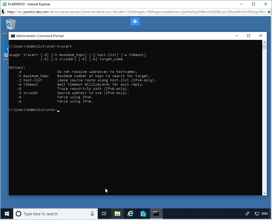The height and width of the screenshot is (220, 272).
Task: Open the Server Manager taskbar icon
Action: tap(143, 214)
